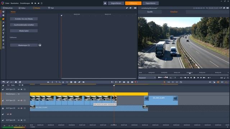This screenshot has height=129, width=230.
Task: Mute audio of A/V Spur (1)
Action: coord(22,89)
